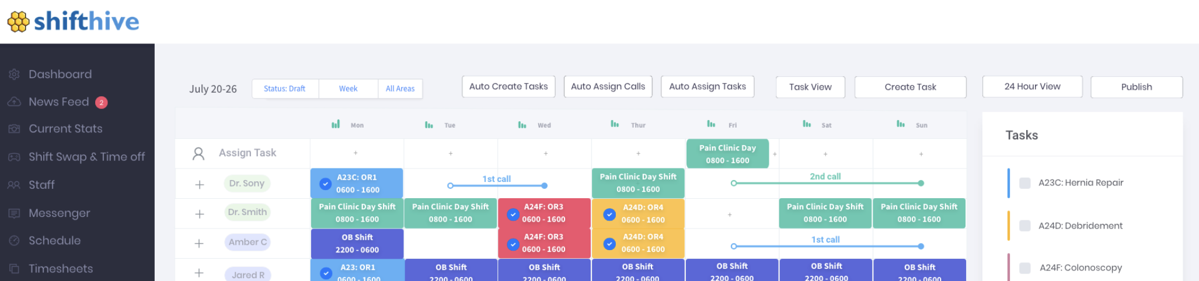
Task: Expand the Dr. Sony row plus
Action: click(x=199, y=185)
